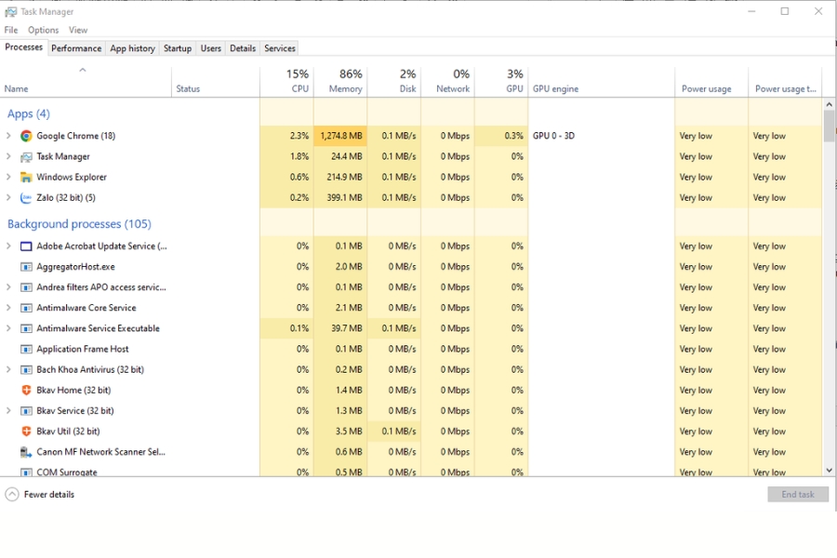This screenshot has width=837, height=558.
Task: Click the Antimalware Core Service icon
Action: 26,308
